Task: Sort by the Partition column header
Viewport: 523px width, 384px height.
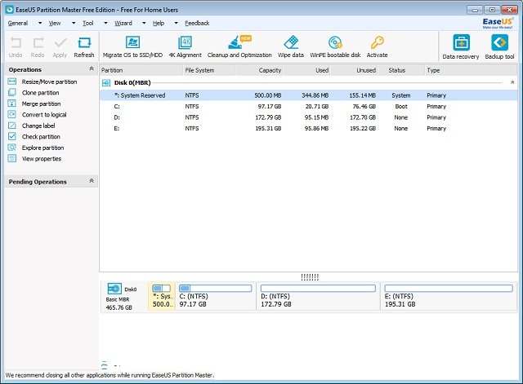Action: [x=141, y=70]
